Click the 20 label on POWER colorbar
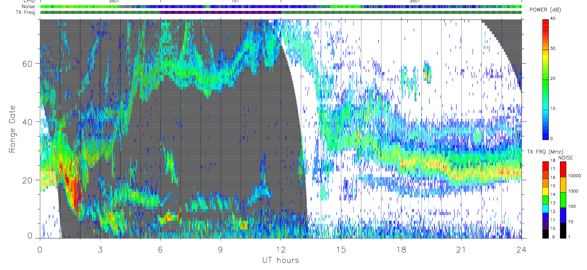This screenshot has height=270, width=587. tap(553, 78)
